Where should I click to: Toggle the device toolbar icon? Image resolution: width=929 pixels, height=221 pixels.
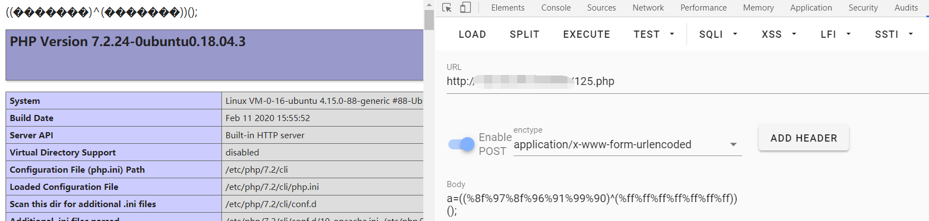click(466, 7)
